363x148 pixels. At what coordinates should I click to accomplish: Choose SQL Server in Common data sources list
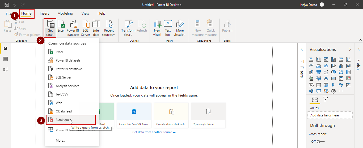72,77
